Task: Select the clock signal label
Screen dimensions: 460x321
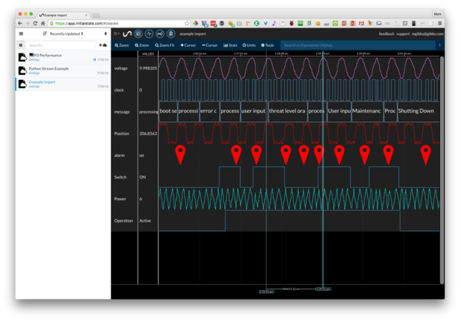Action: [119, 90]
